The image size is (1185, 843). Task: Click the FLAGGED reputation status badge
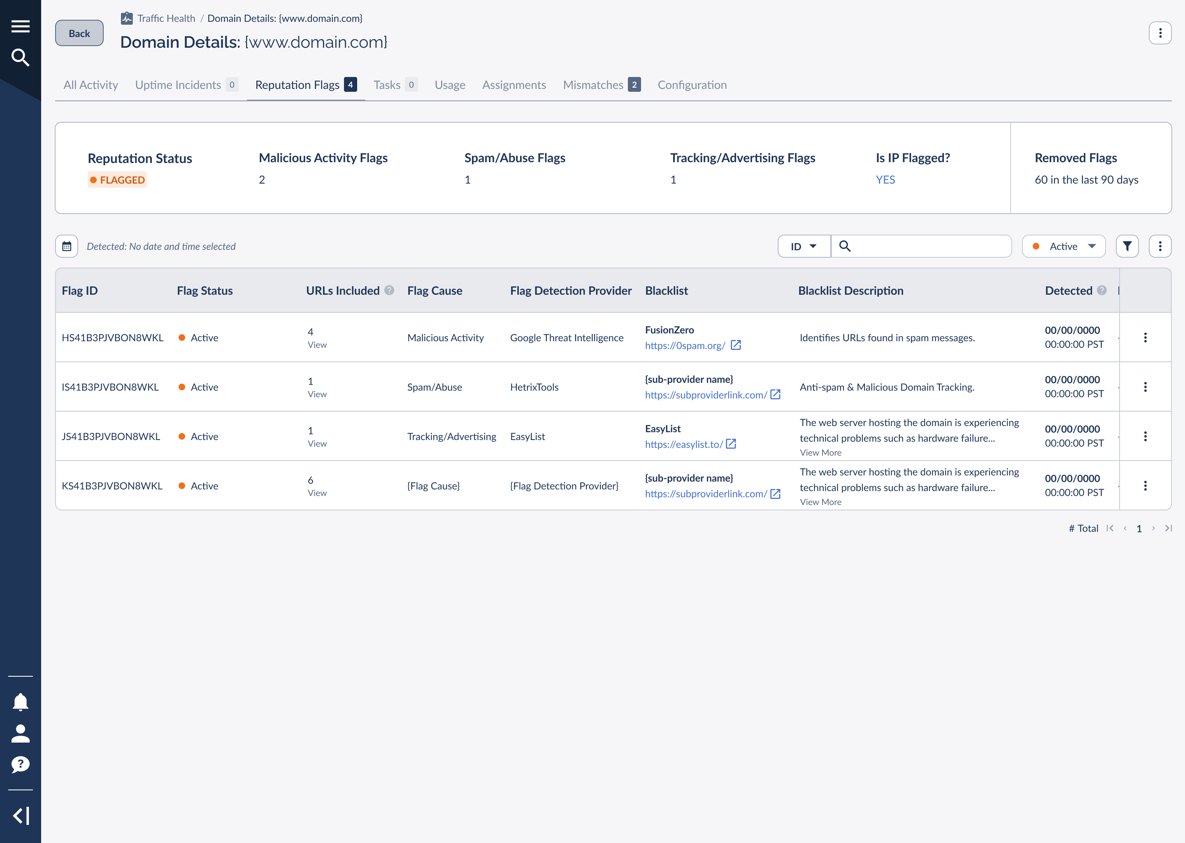tap(117, 179)
